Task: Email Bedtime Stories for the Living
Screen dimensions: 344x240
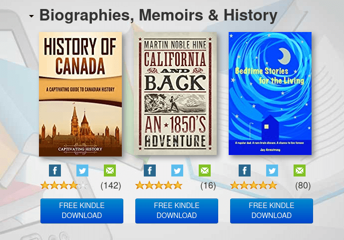Action: [300, 170]
